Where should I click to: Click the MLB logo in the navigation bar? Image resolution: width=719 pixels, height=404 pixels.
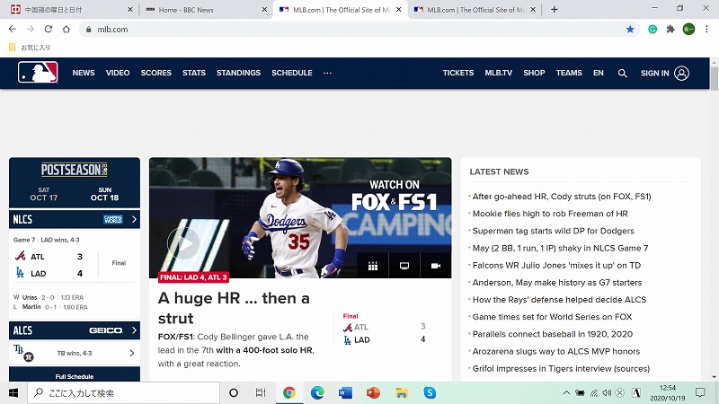(38, 73)
